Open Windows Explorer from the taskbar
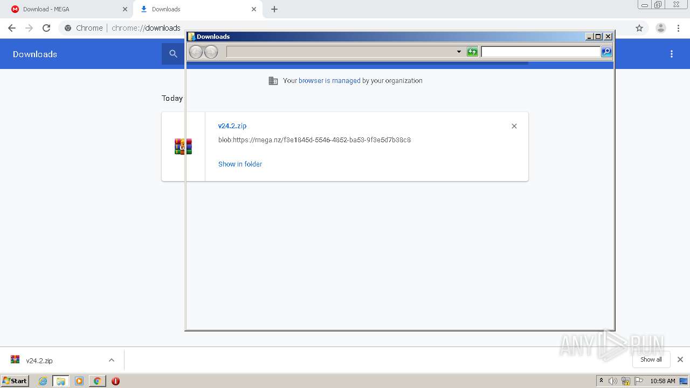Viewport: 690px width, 388px height. tap(61, 381)
